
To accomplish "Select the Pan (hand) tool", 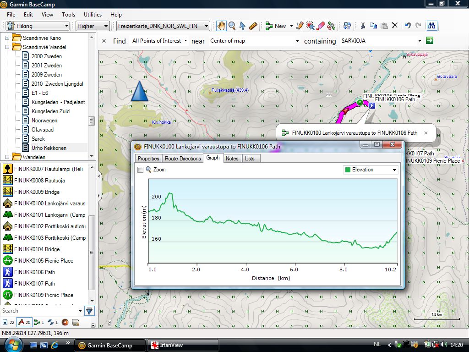I will point(221,26).
